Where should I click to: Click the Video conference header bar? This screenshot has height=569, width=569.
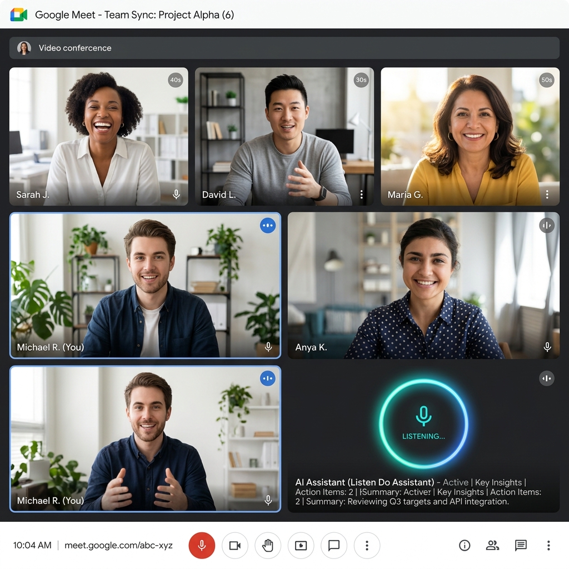284,48
